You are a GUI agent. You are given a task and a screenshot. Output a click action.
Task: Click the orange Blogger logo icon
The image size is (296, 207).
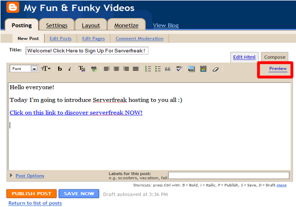pyautogui.click(x=13, y=7)
